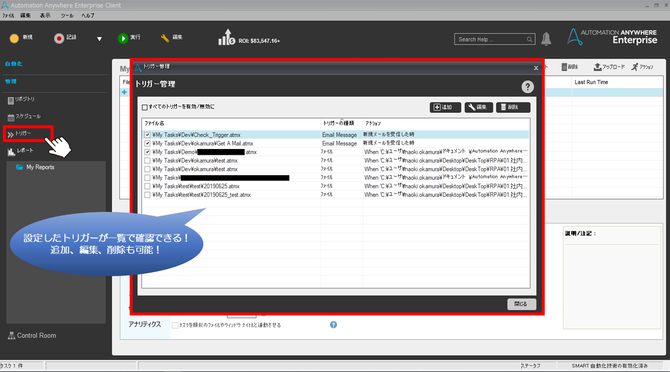This screenshot has width=670, height=372.
Task: Select the Get A Mail.atmx row text
Action: click(203, 143)
